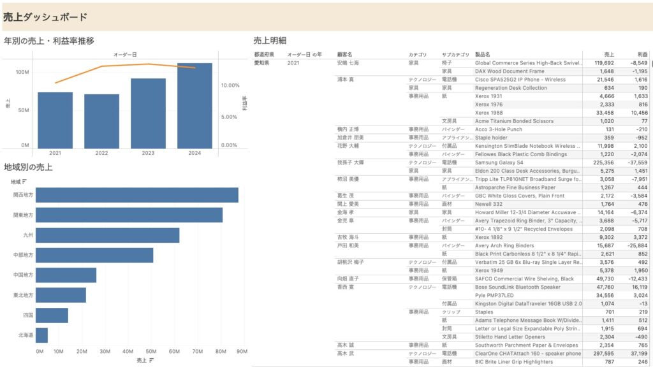
Task: Click the 2022 label on the year axis
Action: (x=101, y=153)
